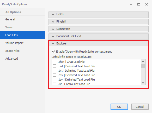The height and width of the screenshot is (113, 152).
Task: Collapse the Explorer section chevron
Action: click(53, 44)
